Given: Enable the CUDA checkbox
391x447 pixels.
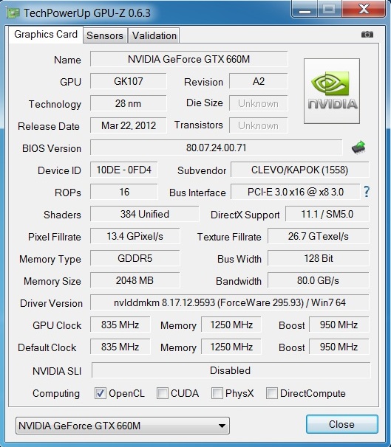Looking at the screenshot, I should point(162,393).
